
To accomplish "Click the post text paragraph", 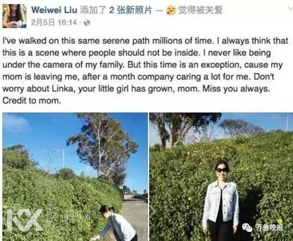I will pyautogui.click(x=145, y=71).
